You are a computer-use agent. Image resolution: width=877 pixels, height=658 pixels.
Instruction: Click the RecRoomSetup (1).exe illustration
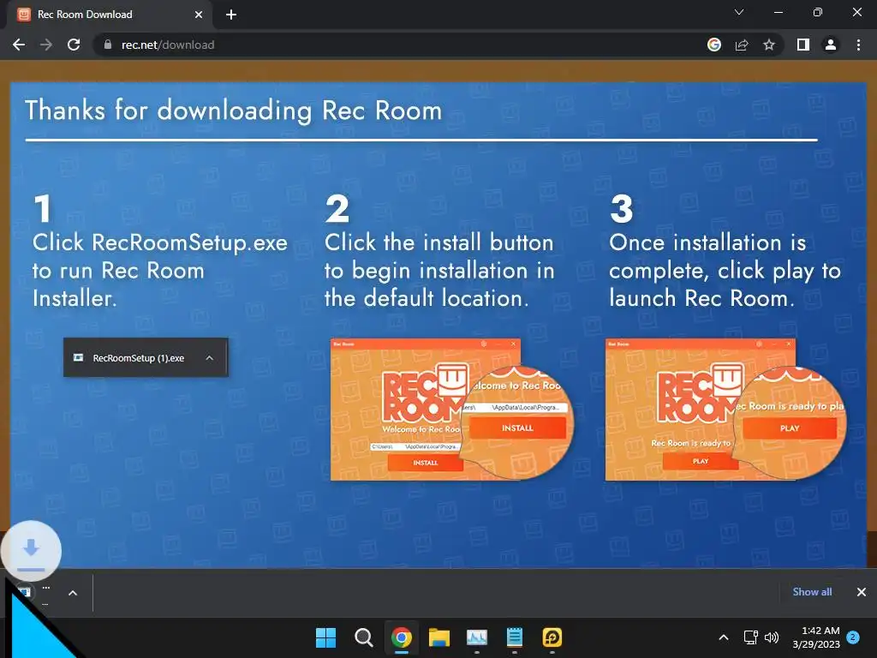146,357
